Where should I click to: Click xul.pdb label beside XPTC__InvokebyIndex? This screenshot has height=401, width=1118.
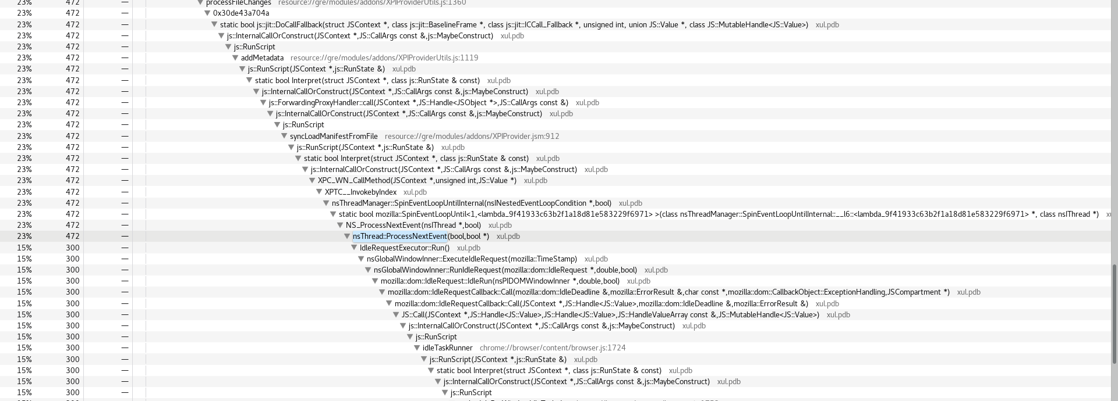(415, 192)
